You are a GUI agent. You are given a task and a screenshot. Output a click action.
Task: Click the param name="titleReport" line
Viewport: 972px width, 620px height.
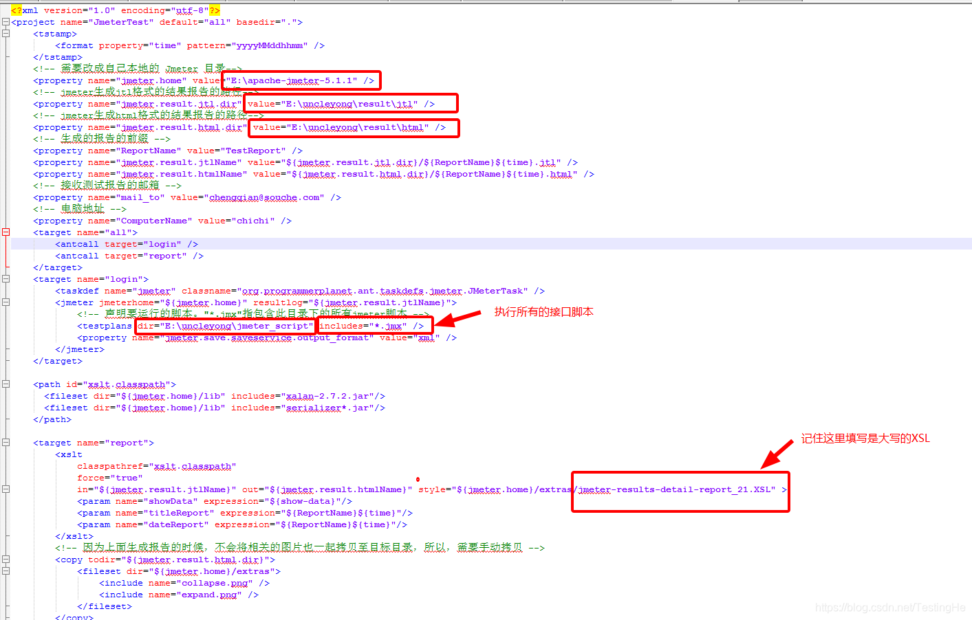(x=245, y=513)
